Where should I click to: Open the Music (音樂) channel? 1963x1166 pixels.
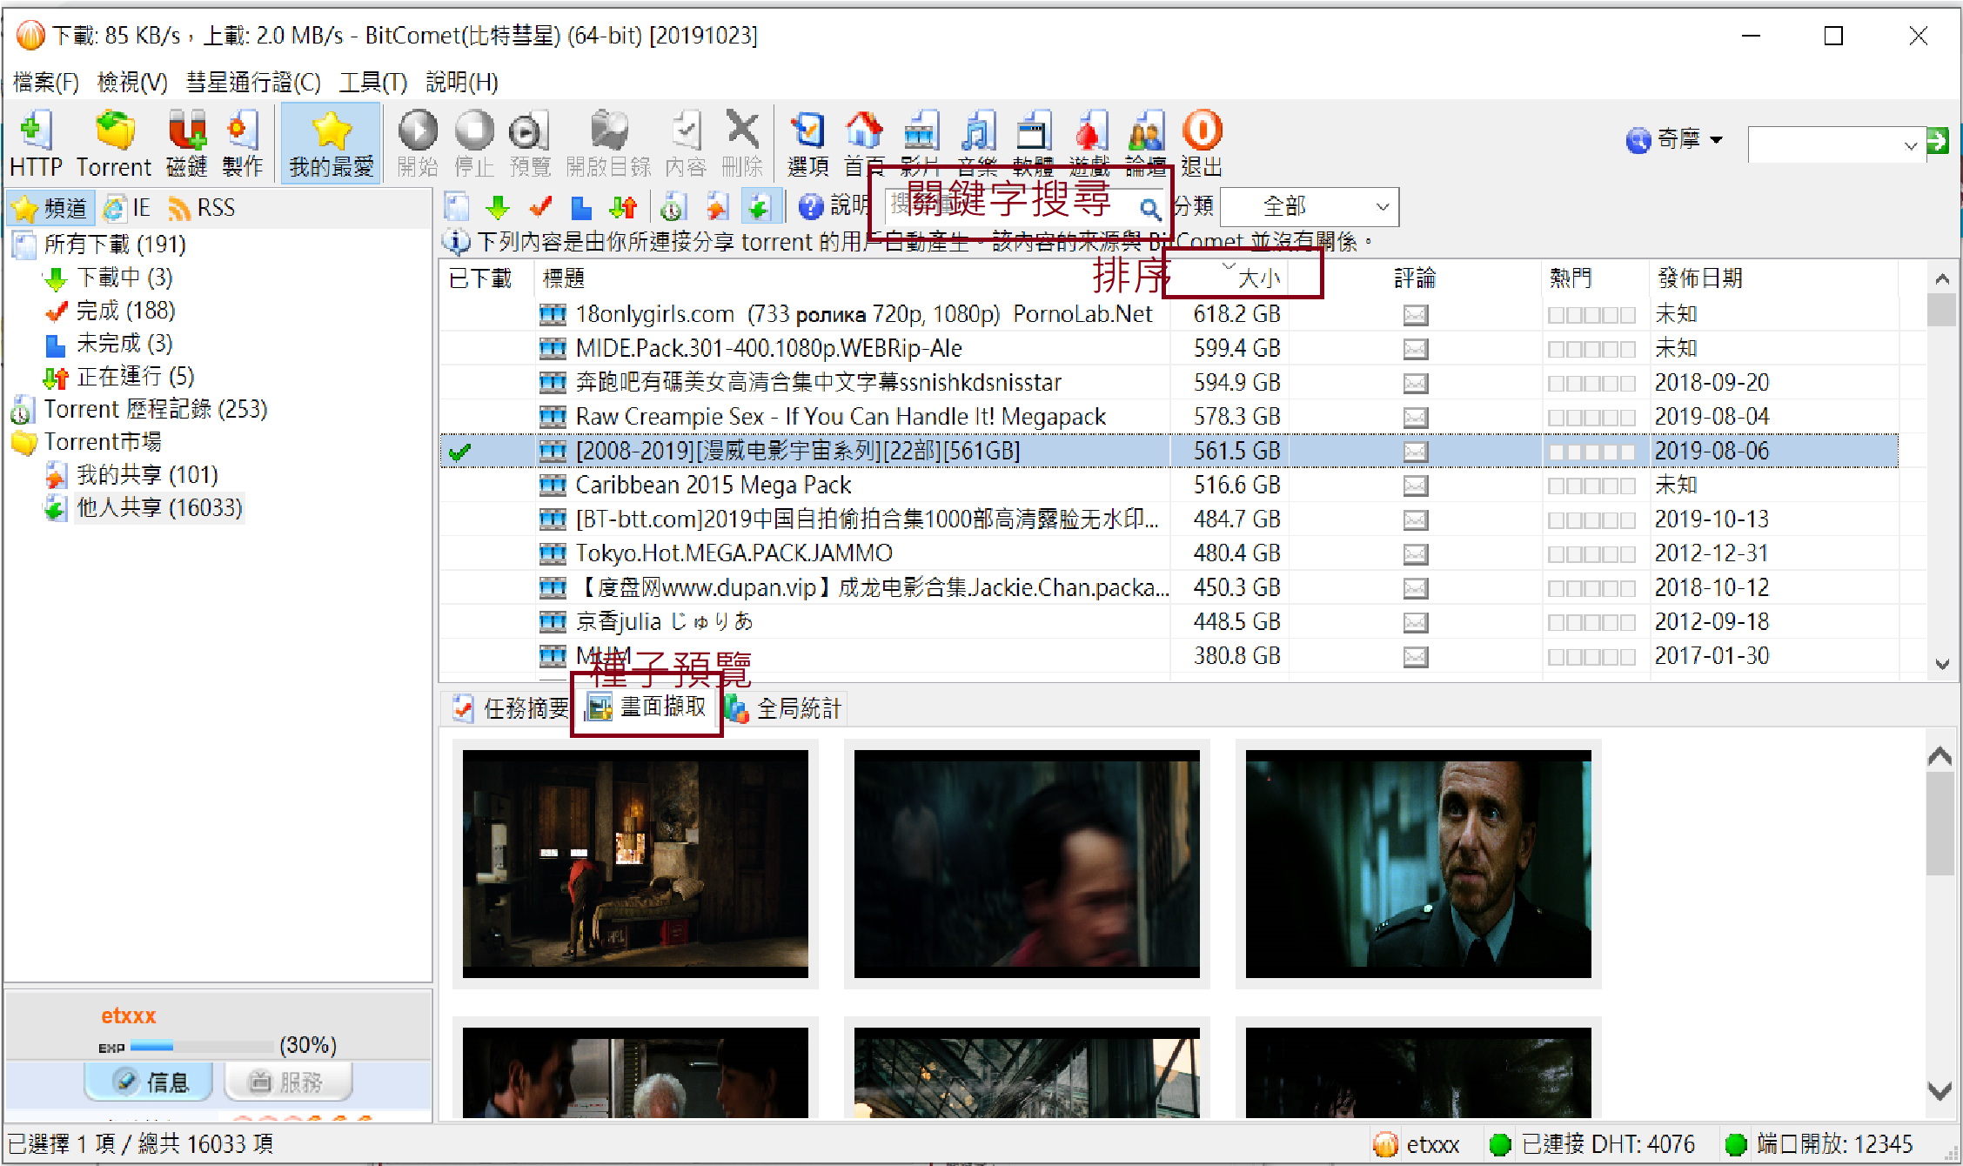tap(977, 144)
